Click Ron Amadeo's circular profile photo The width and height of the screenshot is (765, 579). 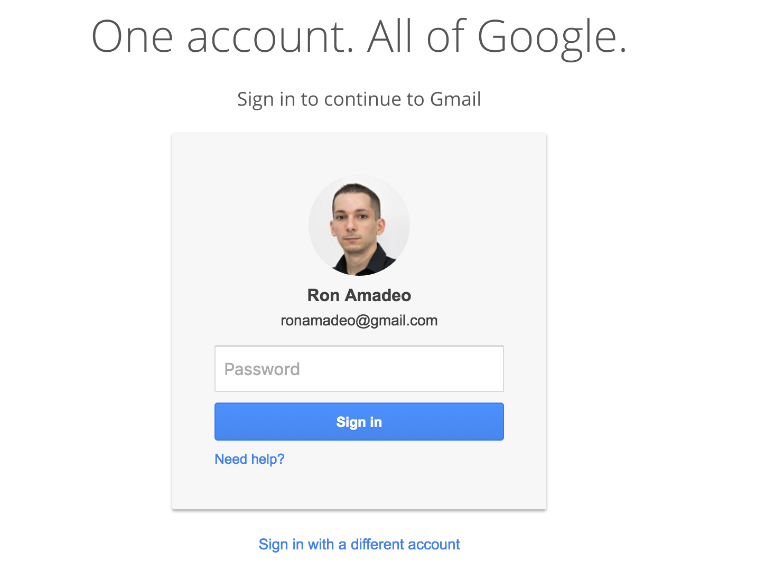[x=359, y=226]
